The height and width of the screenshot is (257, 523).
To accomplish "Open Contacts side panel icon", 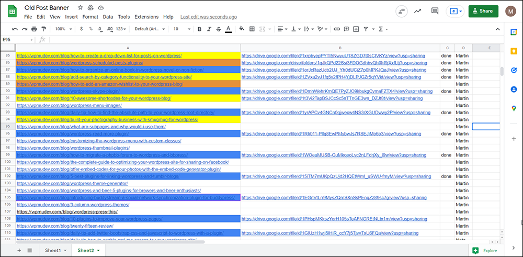I will pos(514,89).
